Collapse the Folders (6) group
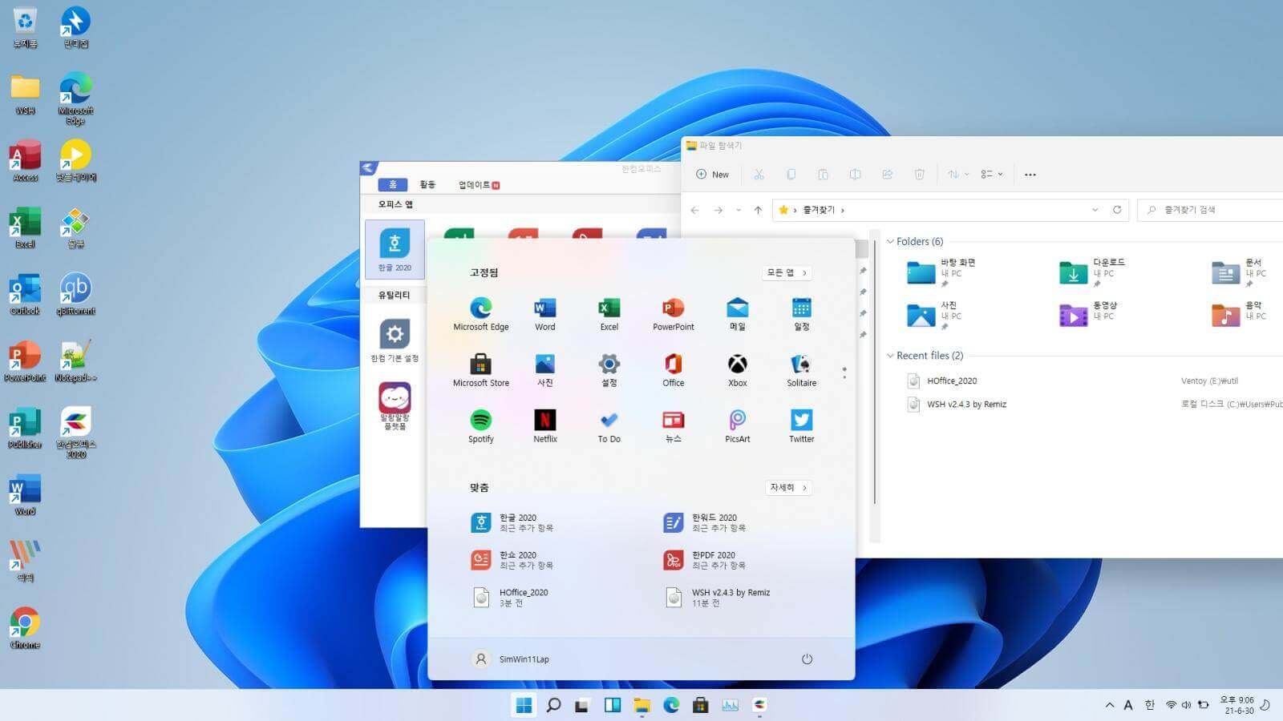The height and width of the screenshot is (721, 1283). pyautogui.click(x=890, y=241)
